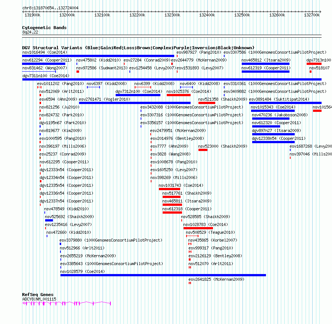The image size is (332, 324).
Task: Click nsv465812 (Itsara2009) label
Action: click(266, 60)
